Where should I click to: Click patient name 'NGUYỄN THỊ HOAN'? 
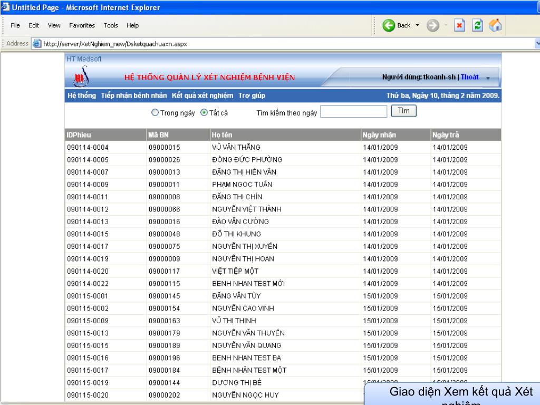click(243, 258)
